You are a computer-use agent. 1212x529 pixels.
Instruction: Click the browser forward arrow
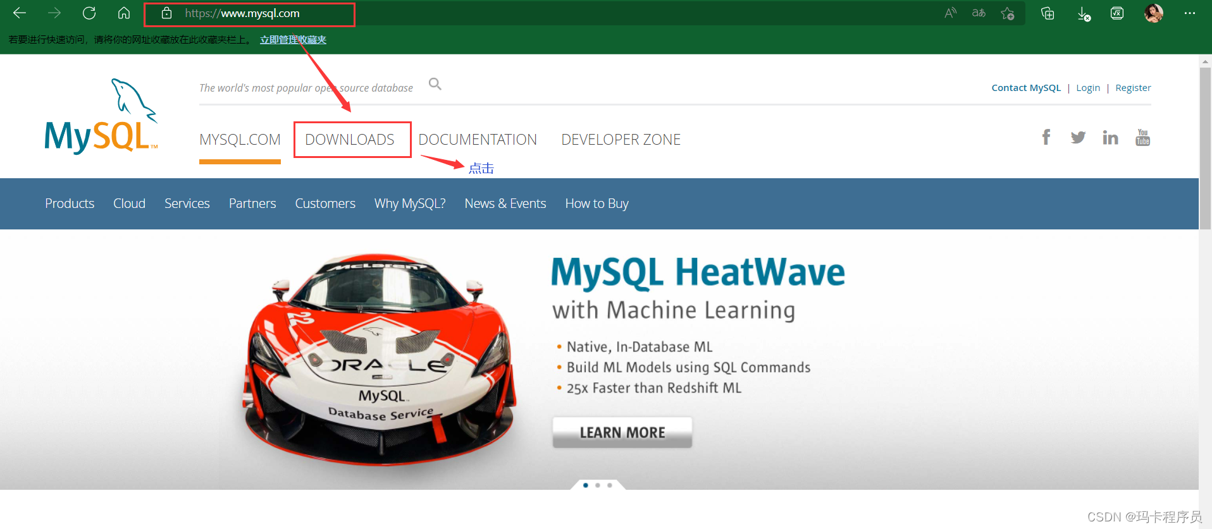pos(54,13)
